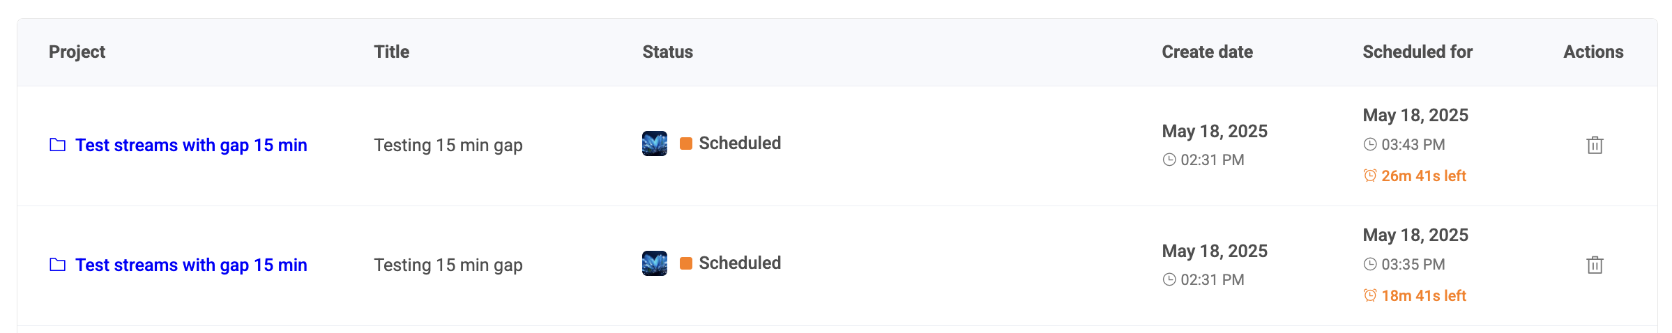
Task: Sort by the Scheduled for column header
Action: [1418, 52]
